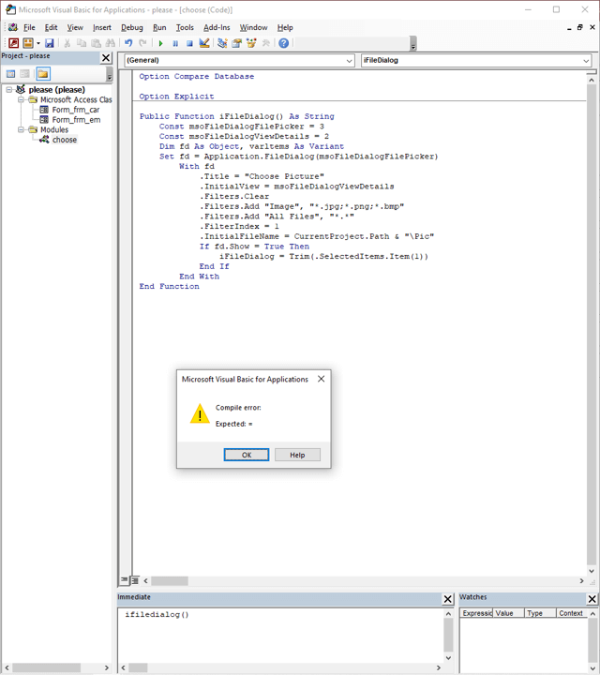Image resolution: width=600 pixels, height=675 pixels.
Task: Restore the inner code window
Action: 580,27
